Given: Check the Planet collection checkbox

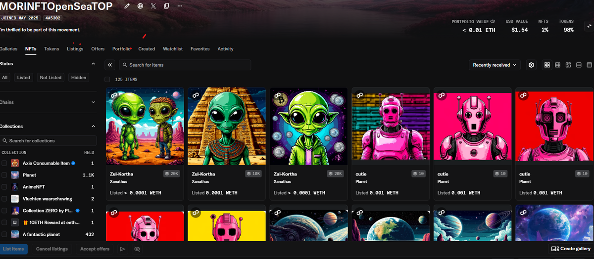Looking at the screenshot, I should [x=4, y=175].
